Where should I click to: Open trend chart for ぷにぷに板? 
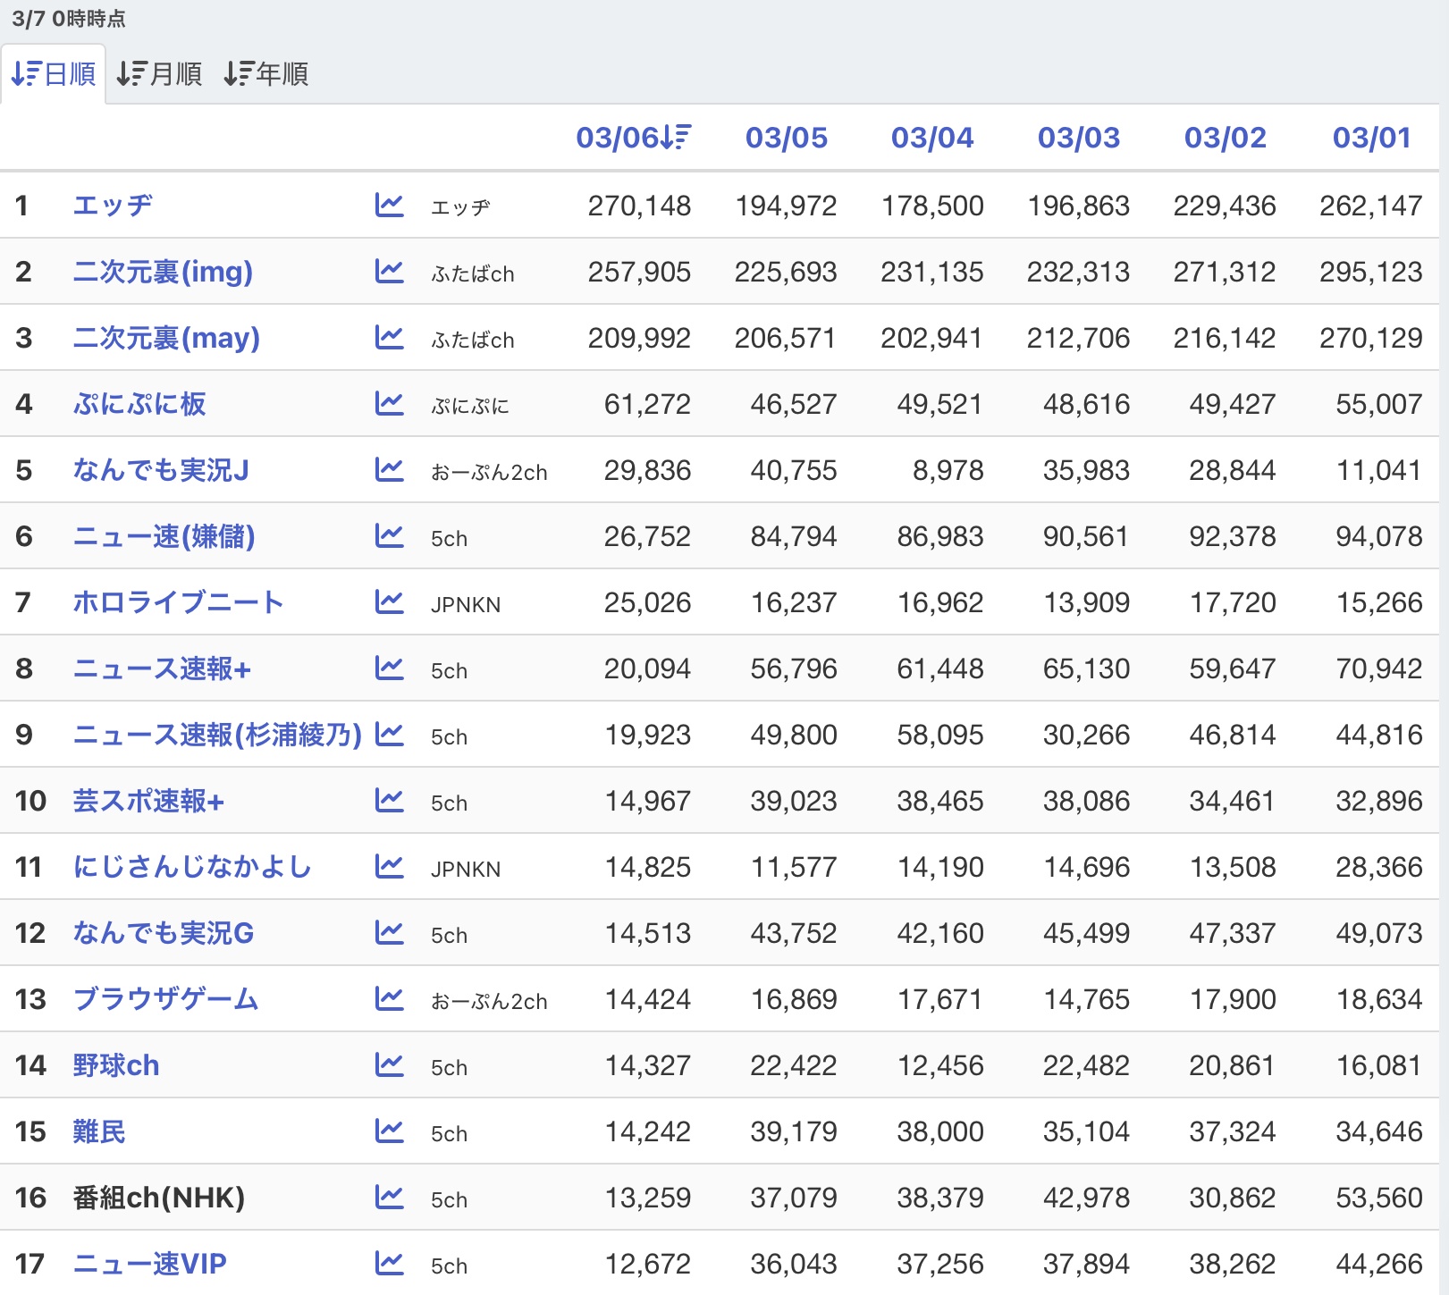(x=389, y=404)
